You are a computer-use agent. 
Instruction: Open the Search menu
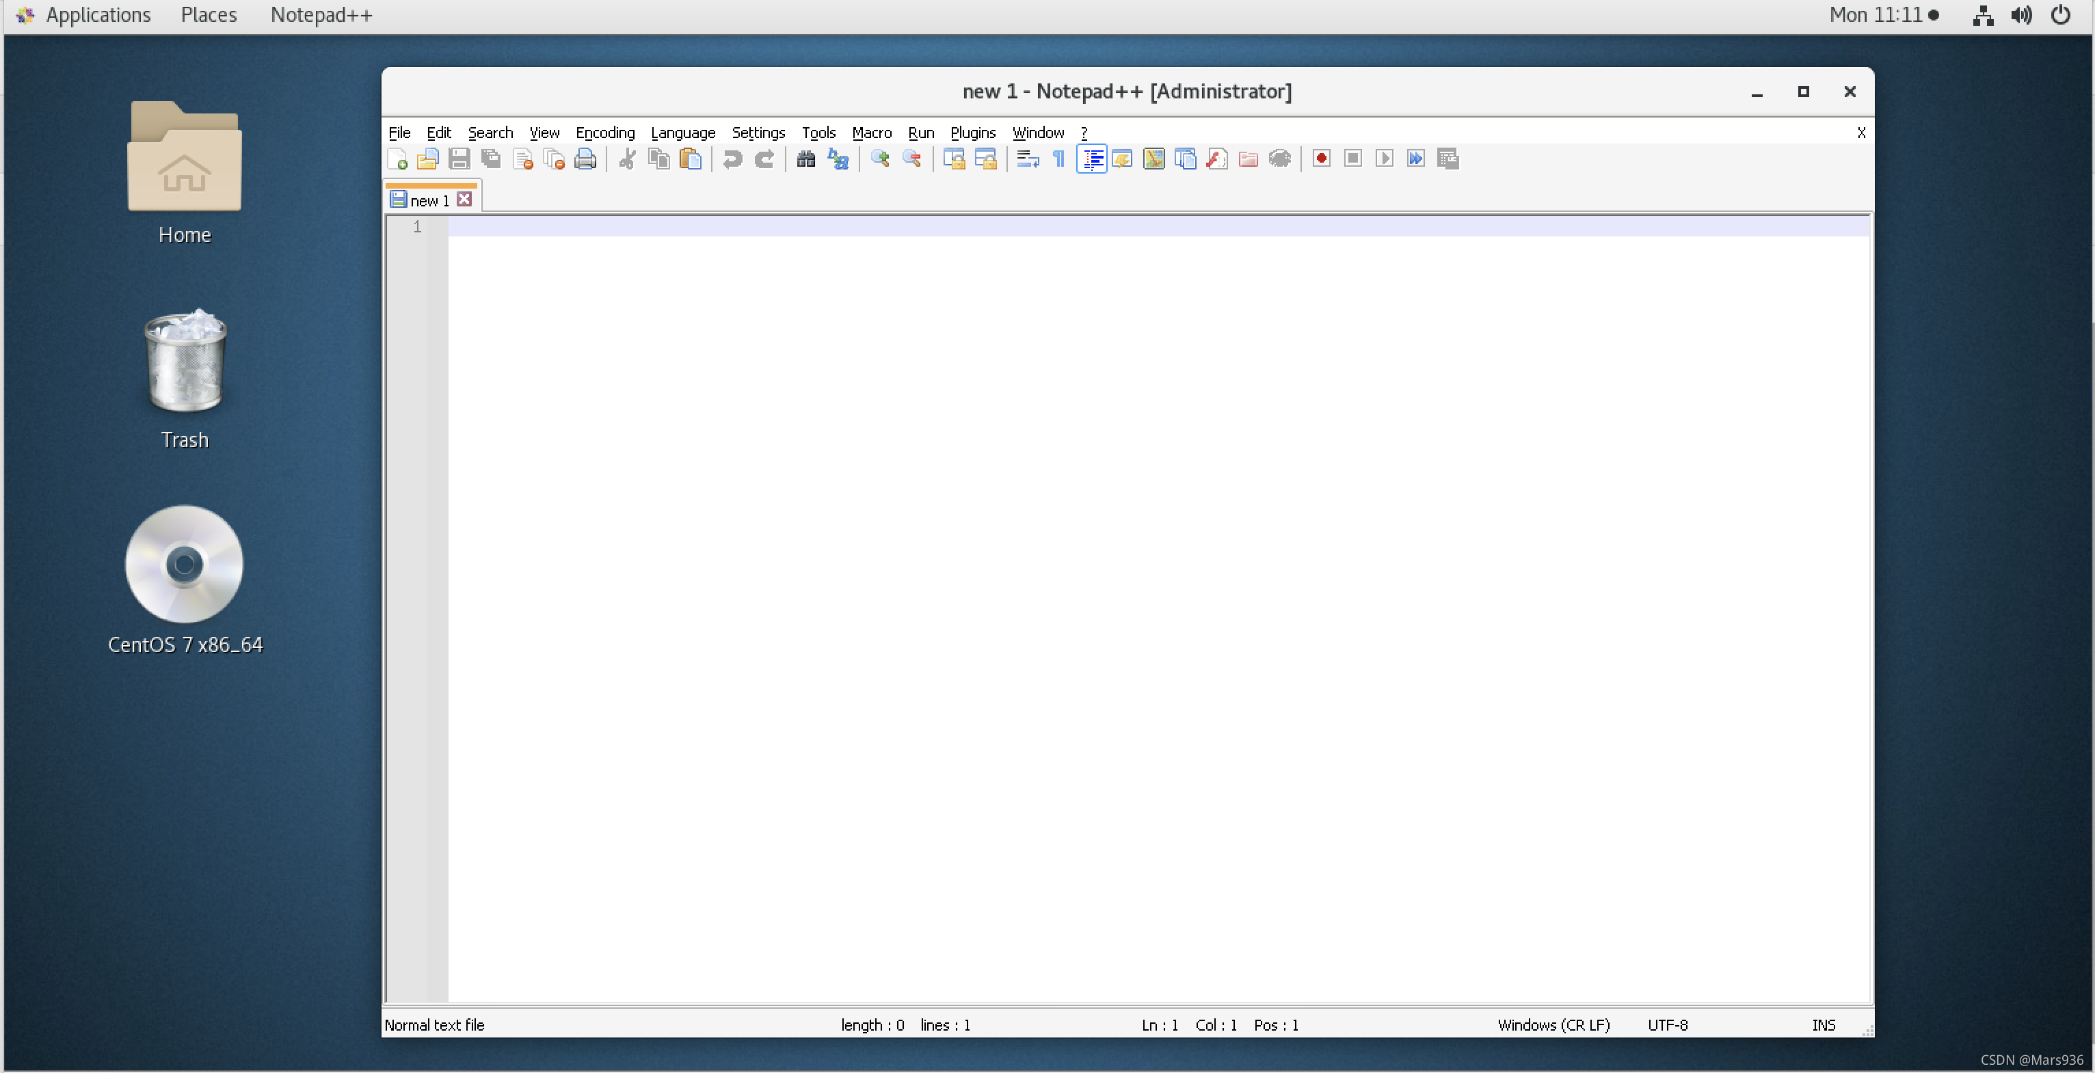(x=490, y=133)
